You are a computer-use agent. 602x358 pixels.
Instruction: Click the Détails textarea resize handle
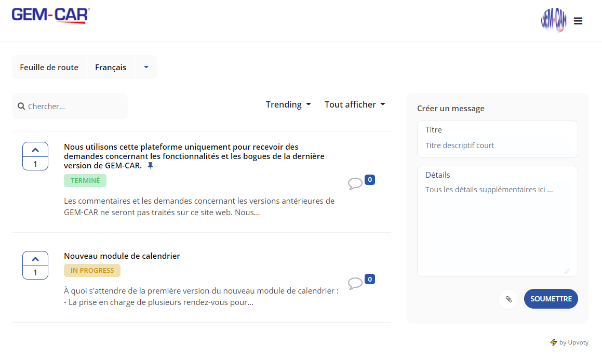(567, 271)
